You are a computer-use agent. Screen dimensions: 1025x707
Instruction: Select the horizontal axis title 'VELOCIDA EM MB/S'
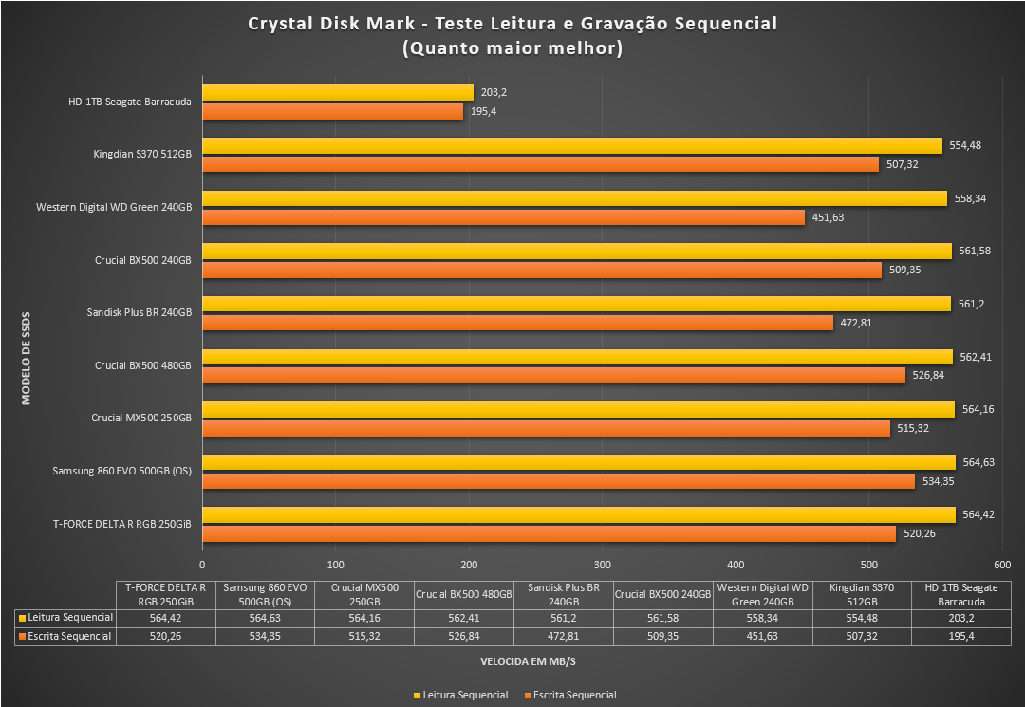(x=528, y=661)
